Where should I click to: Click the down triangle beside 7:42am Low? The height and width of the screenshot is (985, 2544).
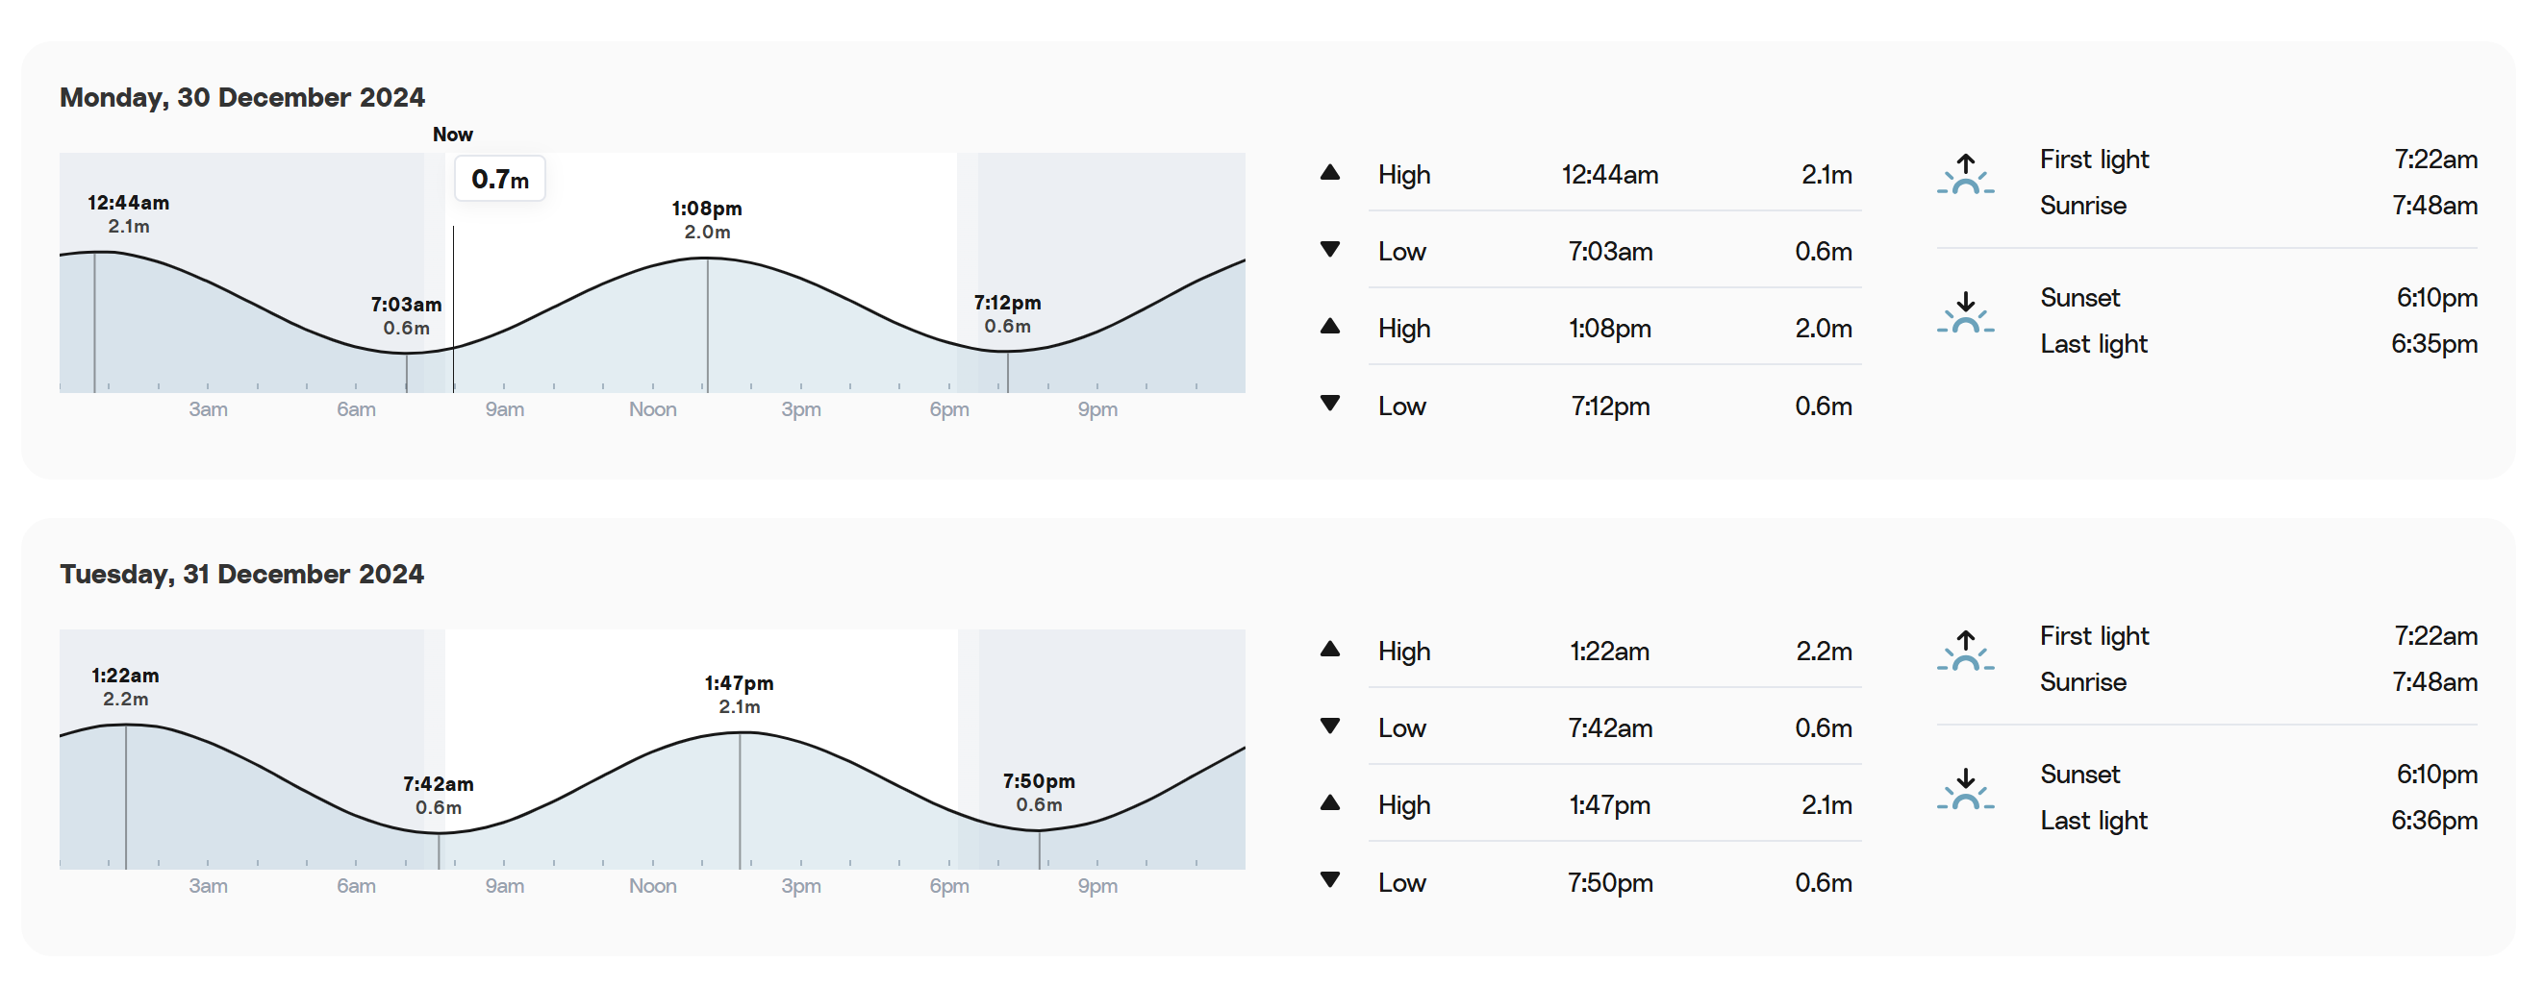[1330, 726]
